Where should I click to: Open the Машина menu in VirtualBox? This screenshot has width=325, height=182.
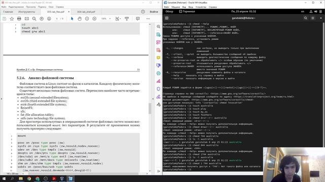pos(176,7)
